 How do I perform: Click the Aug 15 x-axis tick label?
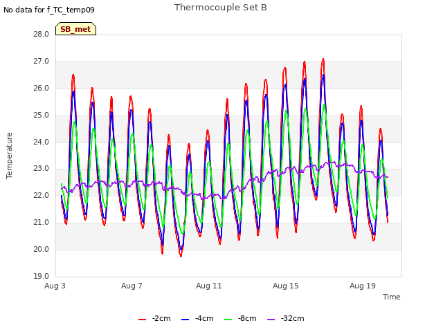(x=286, y=286)
